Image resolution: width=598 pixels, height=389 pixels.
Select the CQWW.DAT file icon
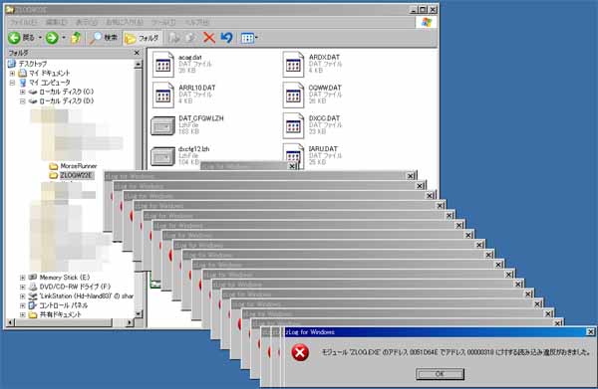293,95
